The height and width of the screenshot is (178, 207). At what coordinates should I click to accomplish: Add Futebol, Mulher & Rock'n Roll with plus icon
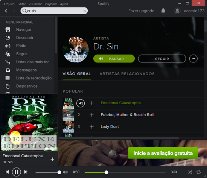pos(91,115)
